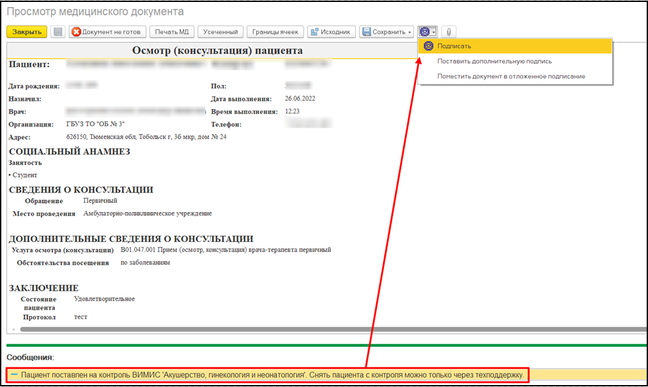
Task: Click the dash icon in the message row
Action: 14,375
